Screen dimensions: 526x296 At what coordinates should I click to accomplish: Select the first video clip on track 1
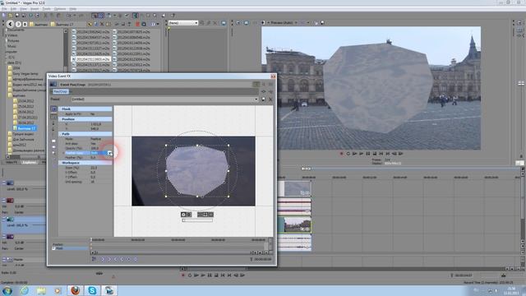pyautogui.click(x=295, y=188)
